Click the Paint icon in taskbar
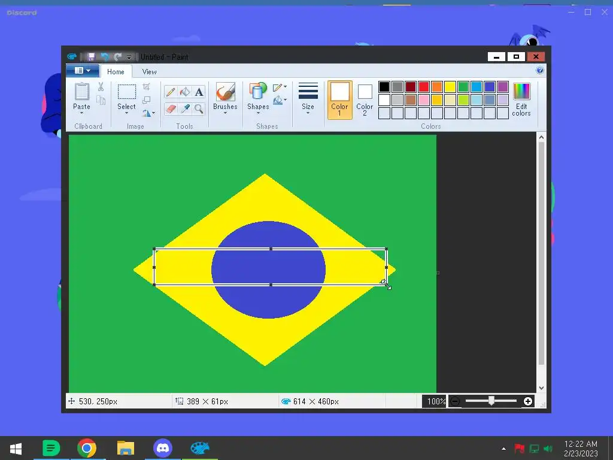 coord(200,448)
